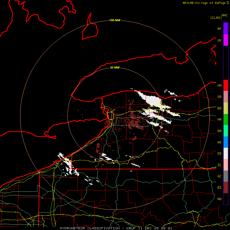The width and height of the screenshot is (230, 230).
Task: Click the 'NEXLAB-College of DuPage' credit text
Action: [x=204, y=3]
